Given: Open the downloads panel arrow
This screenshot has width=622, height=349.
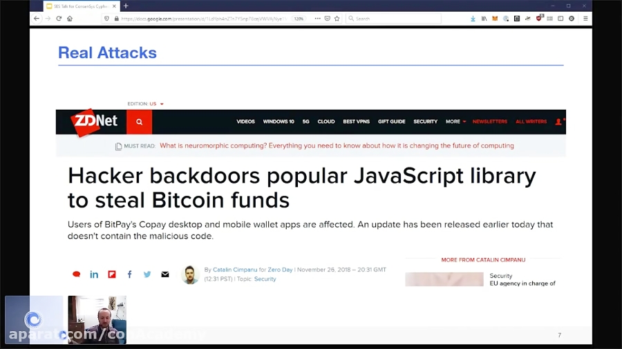Looking at the screenshot, I should (473, 19).
